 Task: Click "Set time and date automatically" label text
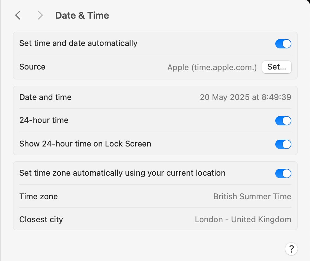(x=78, y=43)
